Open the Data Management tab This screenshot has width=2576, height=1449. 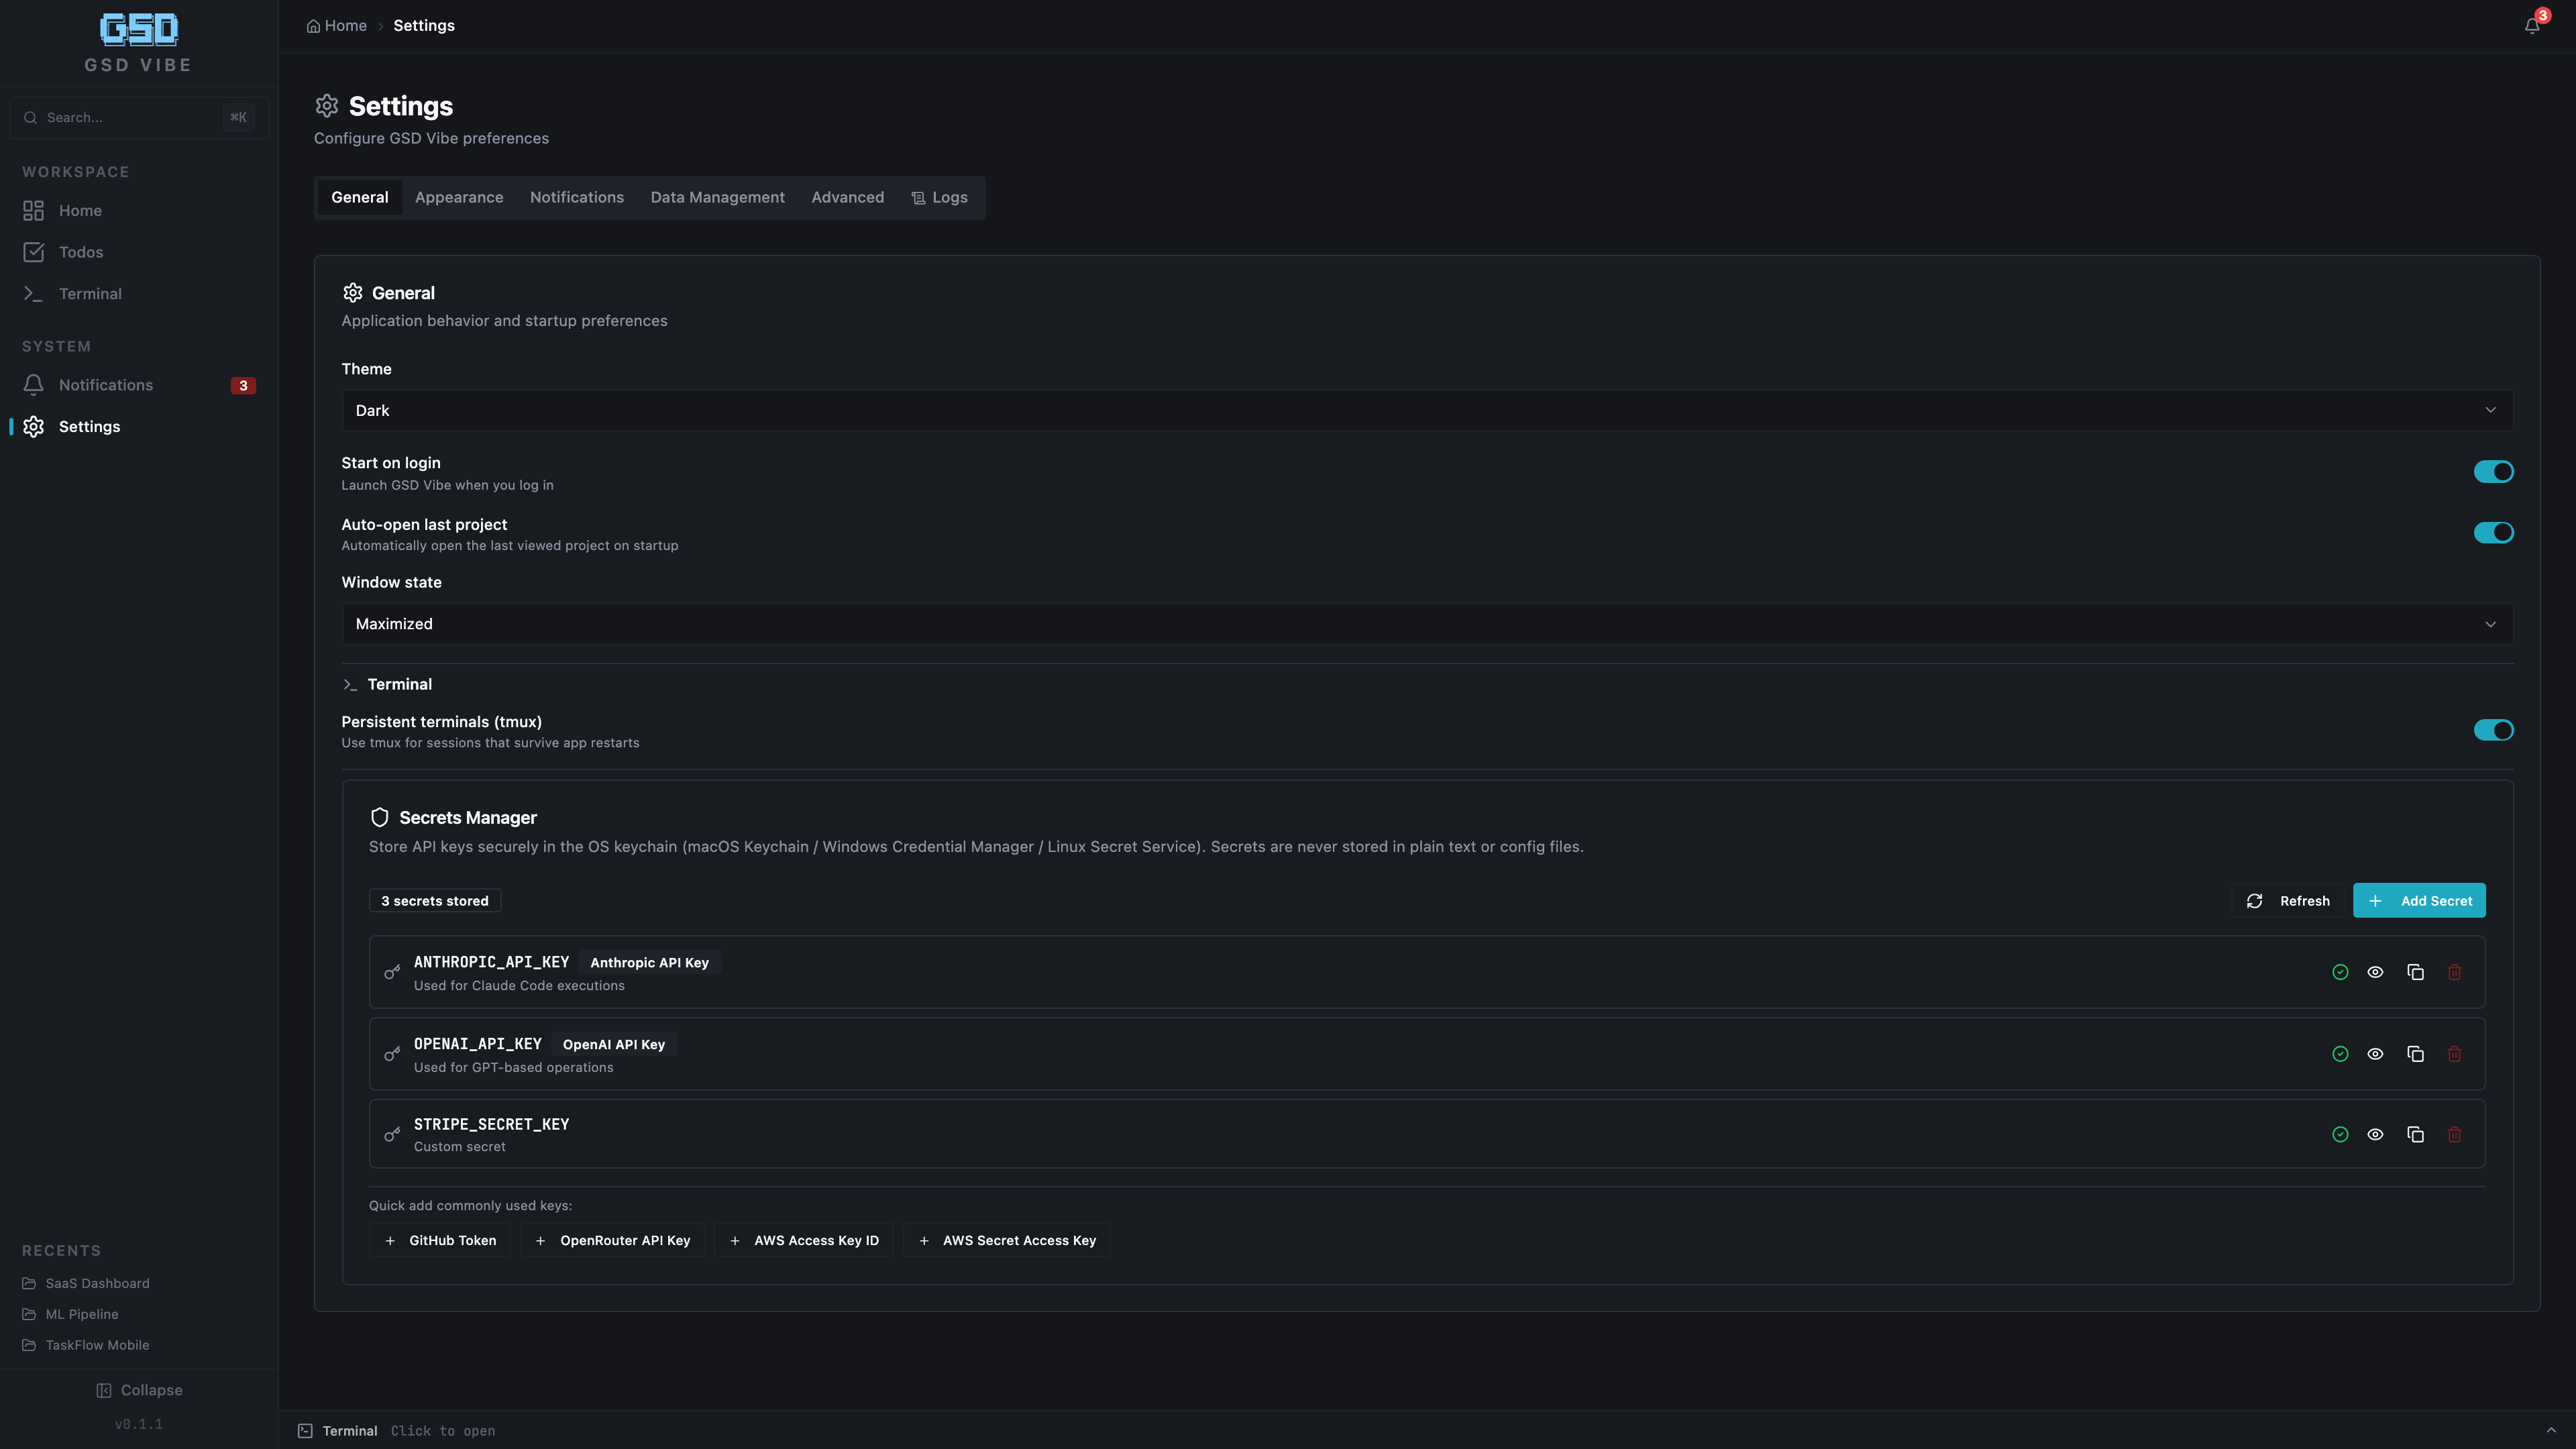coord(717,197)
